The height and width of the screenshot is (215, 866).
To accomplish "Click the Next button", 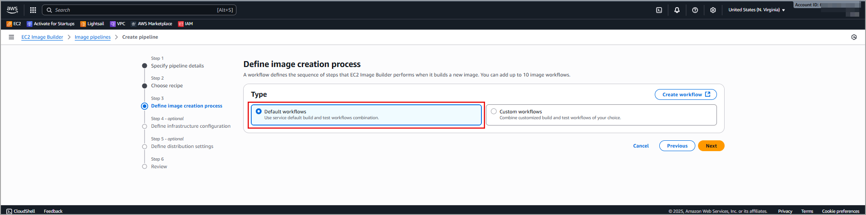I will (711, 146).
